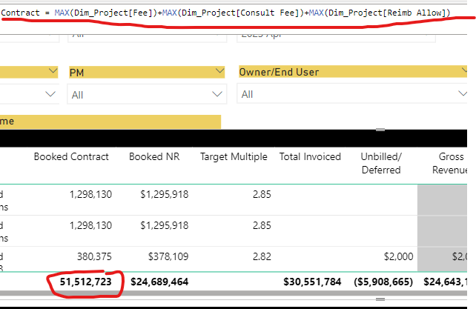Click the Owner/End User header

click(353, 72)
